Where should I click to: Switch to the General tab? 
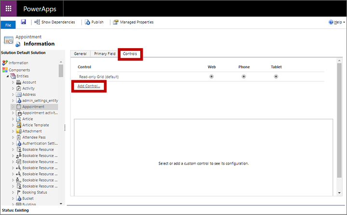(x=80, y=54)
